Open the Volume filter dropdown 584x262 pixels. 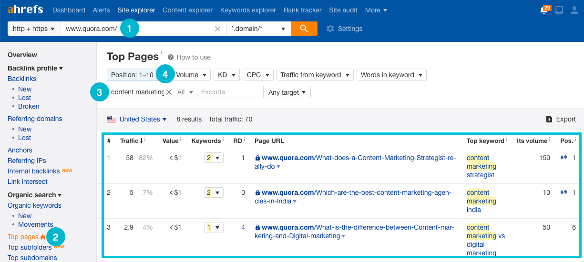click(191, 75)
